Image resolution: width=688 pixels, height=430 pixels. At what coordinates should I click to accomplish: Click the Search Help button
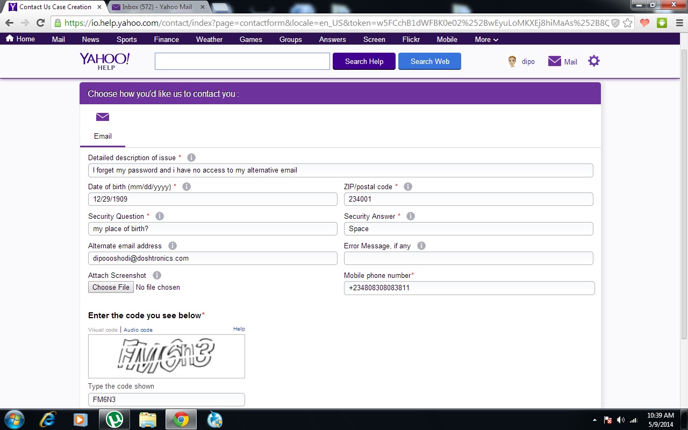click(x=364, y=61)
